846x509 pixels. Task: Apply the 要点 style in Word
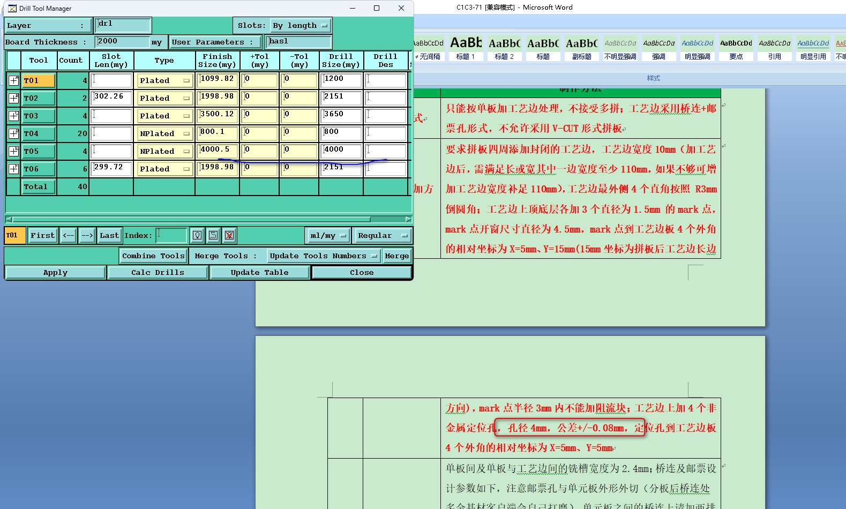pyautogui.click(x=736, y=48)
